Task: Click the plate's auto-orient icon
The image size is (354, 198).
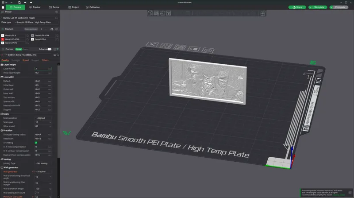Action: click(x=166, y=46)
